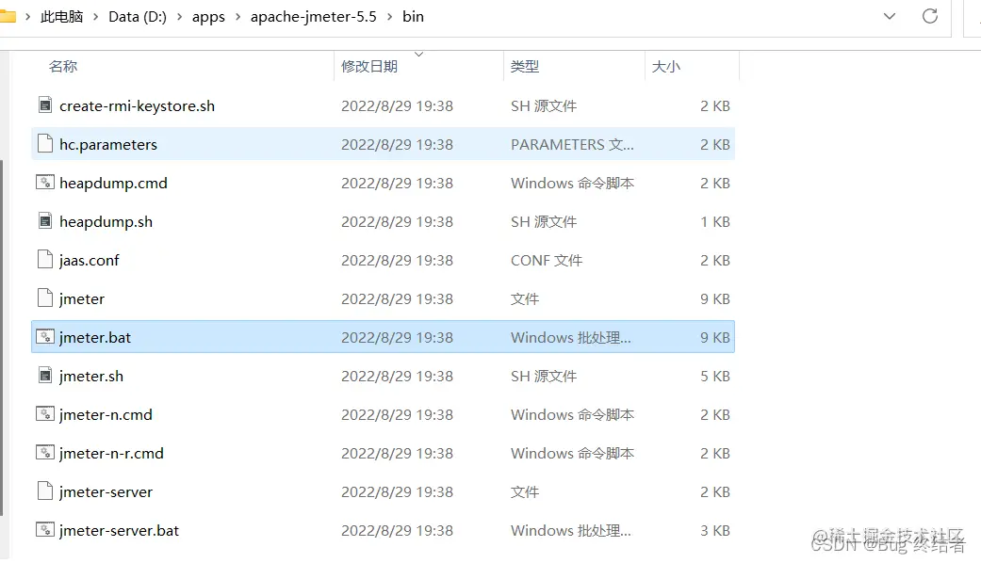This screenshot has width=981, height=563.
Task: Click the CONF 文件 type cell
Action: point(547,260)
